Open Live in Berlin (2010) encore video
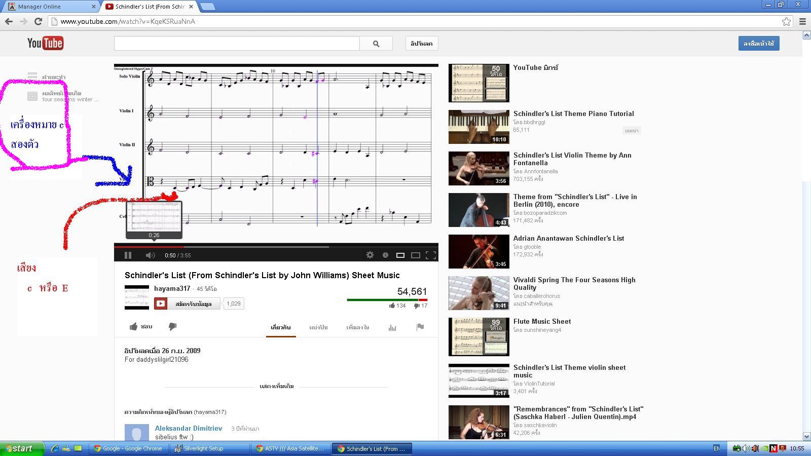Image resolution: width=811 pixels, height=456 pixels. point(575,201)
